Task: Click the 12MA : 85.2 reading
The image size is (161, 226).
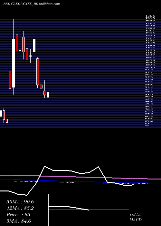Action: pos(20,208)
